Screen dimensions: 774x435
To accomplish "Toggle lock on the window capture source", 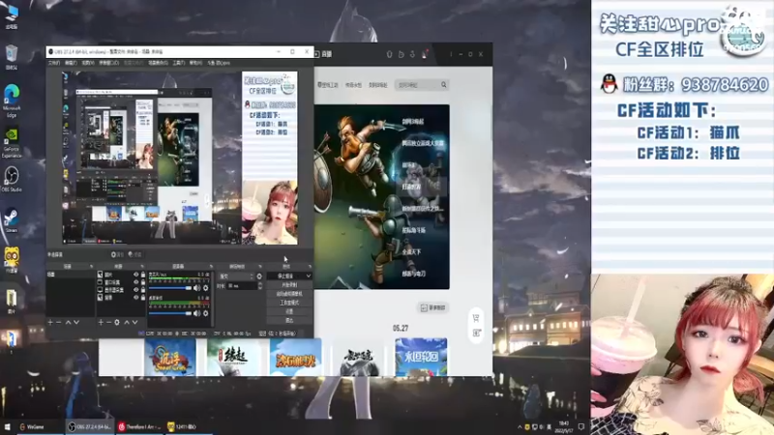I will tap(143, 282).
